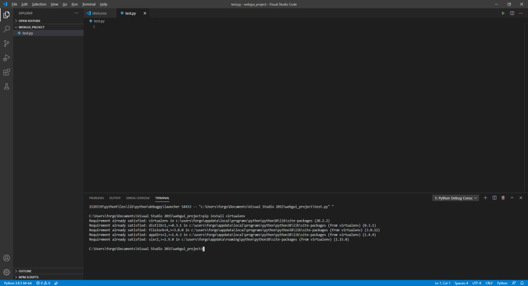Switch to the Problems panel tab

click(96, 198)
